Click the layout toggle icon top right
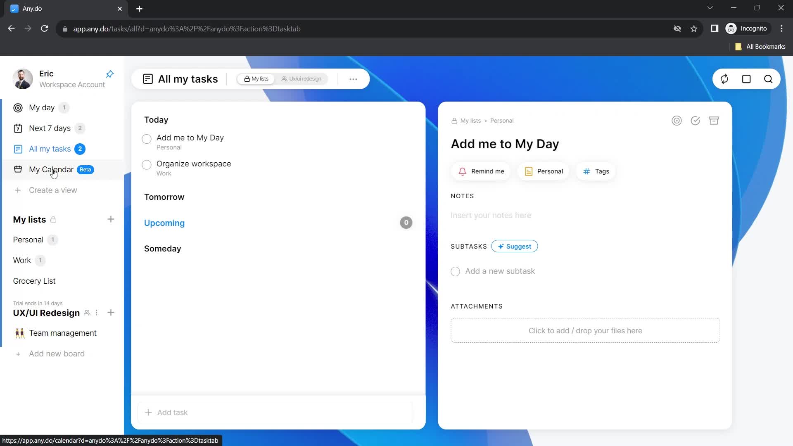Screen dimensions: 793x446 (x=747, y=79)
